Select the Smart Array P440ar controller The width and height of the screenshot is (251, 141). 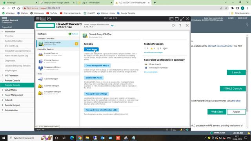tap(58, 43)
